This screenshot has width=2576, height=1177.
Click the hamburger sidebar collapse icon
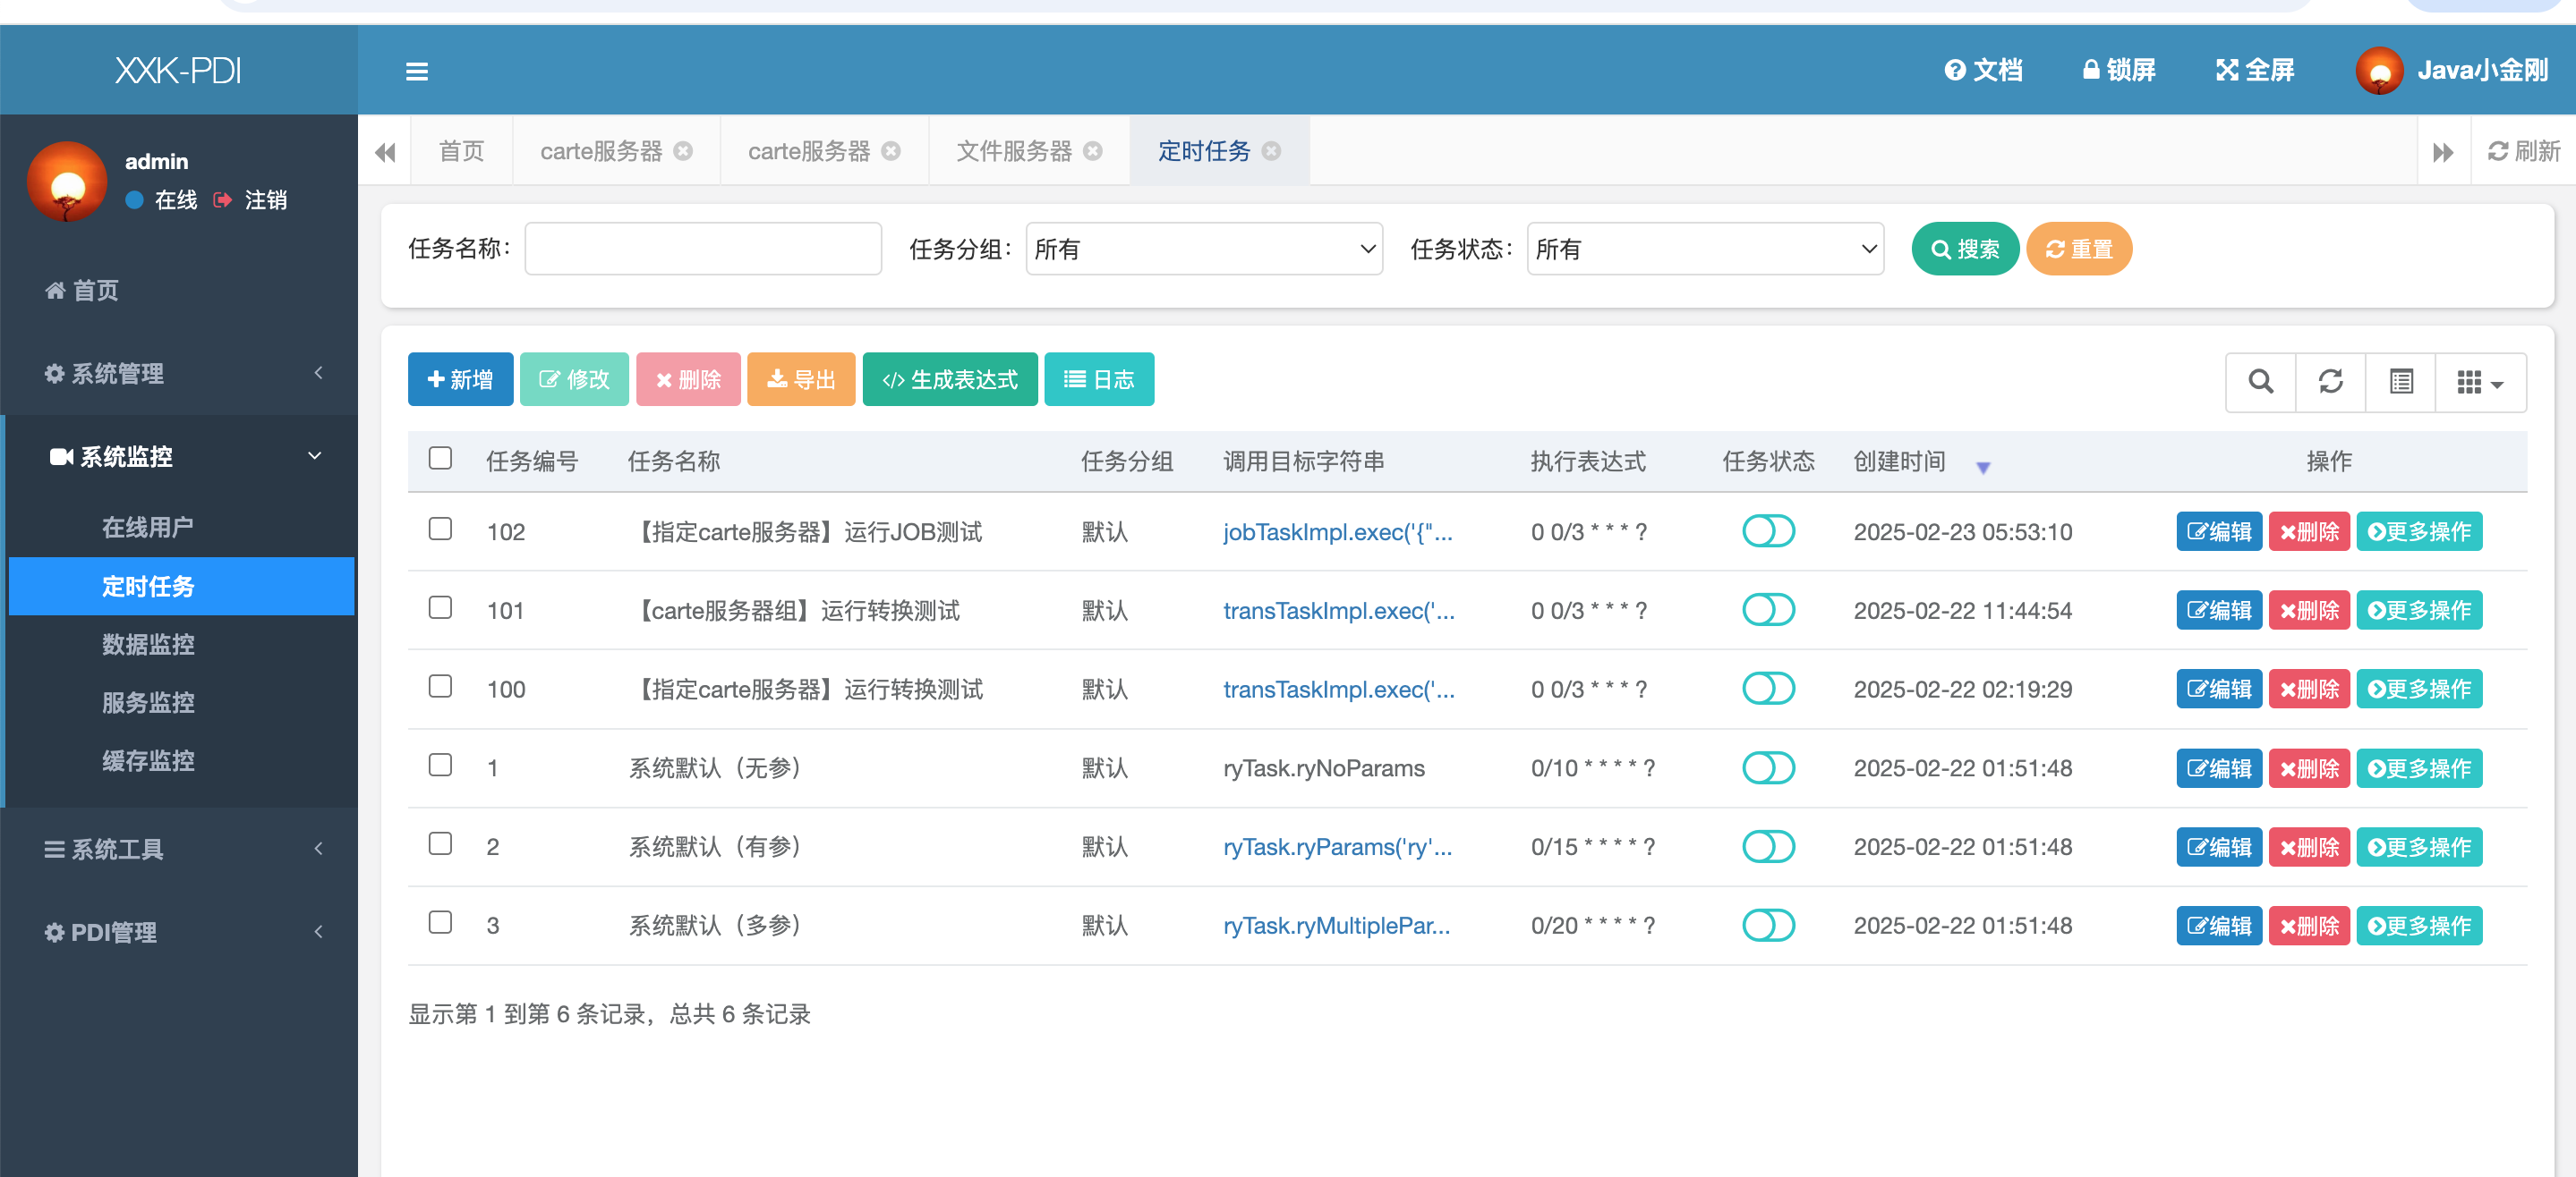coord(417,71)
